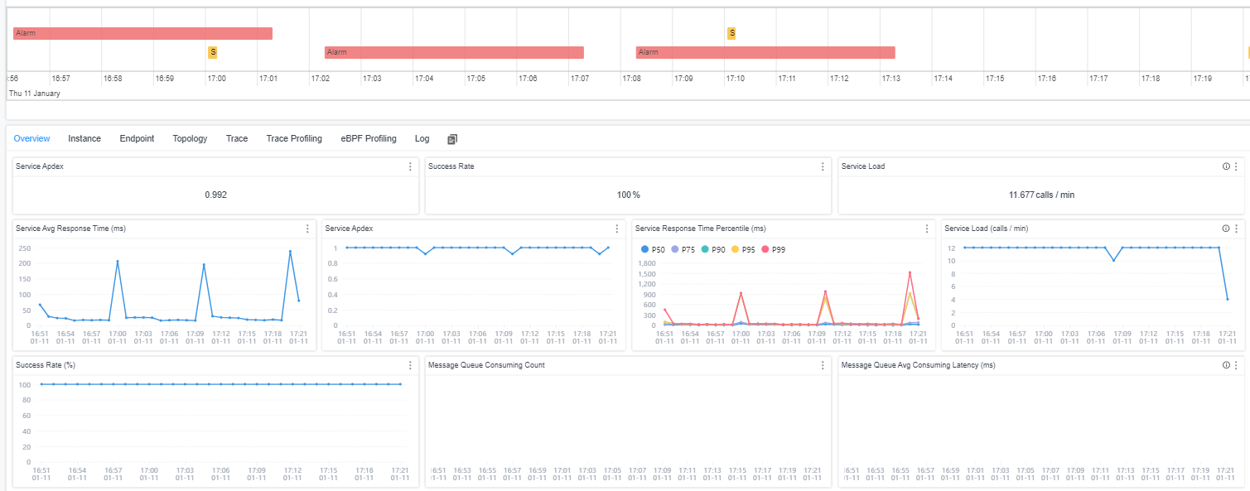Screen dimensions: 1250x491
Task: Click 'Message Queue Consuming Count' title
Action: pos(486,365)
